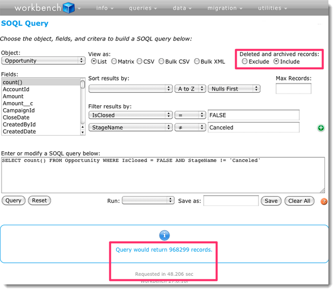Select CreatedDate in the Fields list
Viewport: 336px width, 292px height.
(41, 132)
